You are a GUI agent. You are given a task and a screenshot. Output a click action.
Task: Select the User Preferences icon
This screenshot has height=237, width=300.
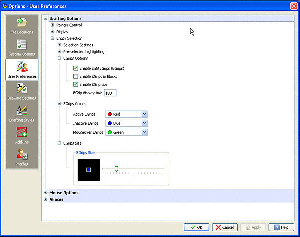click(x=22, y=66)
